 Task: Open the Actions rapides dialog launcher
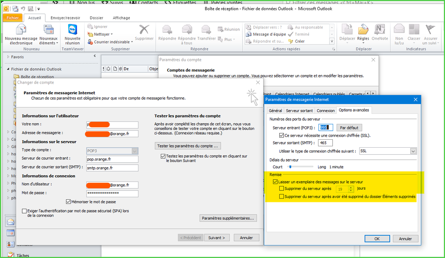[x=334, y=49]
